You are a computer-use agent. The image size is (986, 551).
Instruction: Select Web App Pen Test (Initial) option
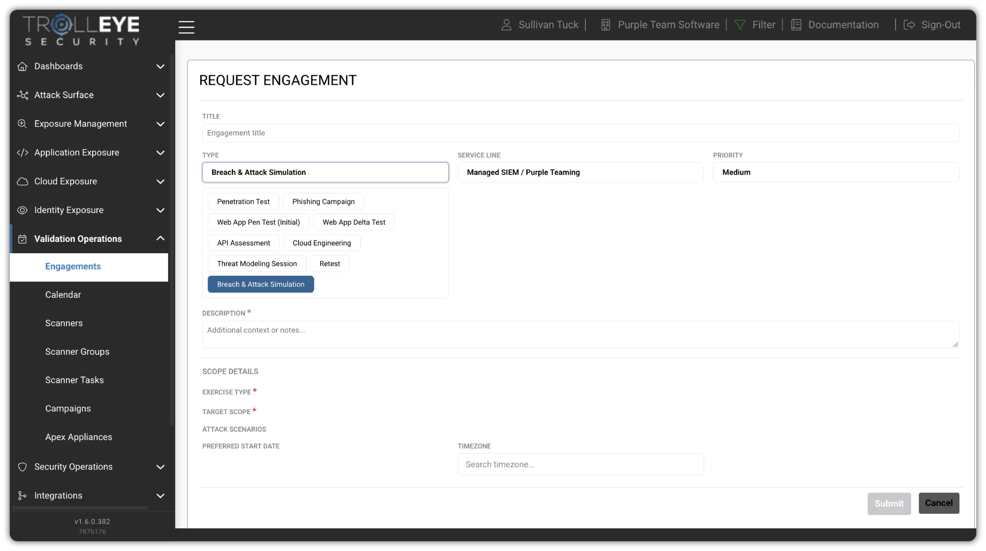tap(258, 222)
